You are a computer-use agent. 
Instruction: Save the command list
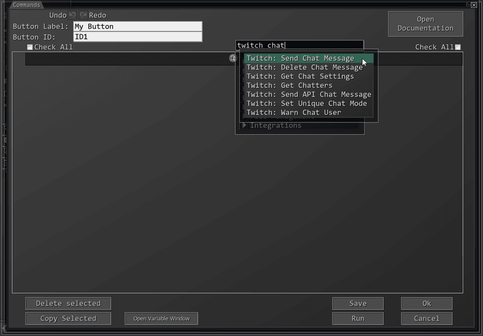tap(358, 303)
